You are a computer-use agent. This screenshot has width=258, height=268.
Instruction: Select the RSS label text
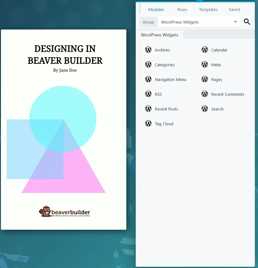[x=158, y=94]
